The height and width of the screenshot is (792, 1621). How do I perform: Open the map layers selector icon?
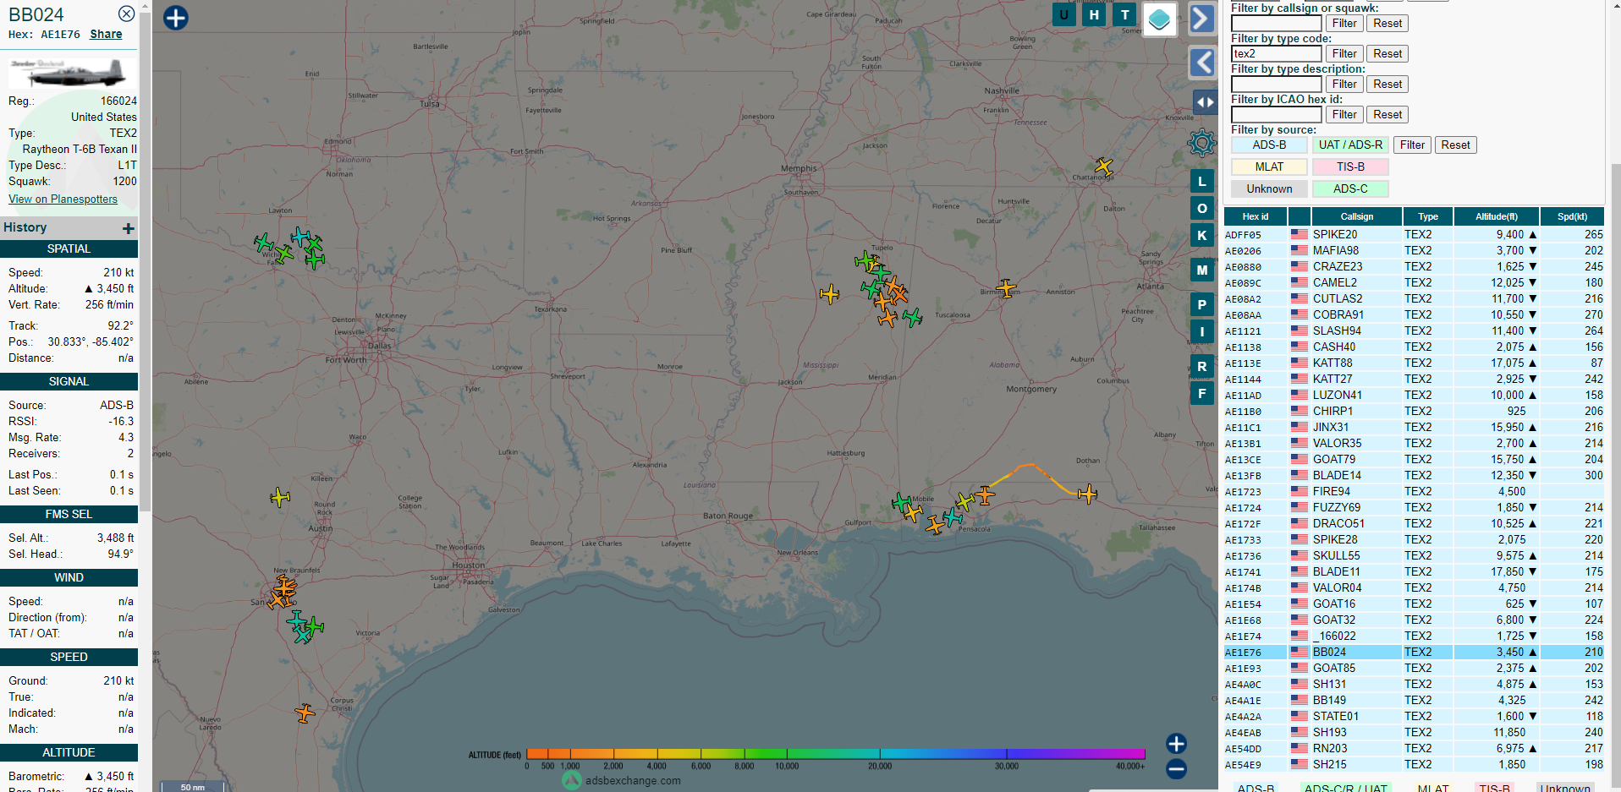pos(1159,19)
